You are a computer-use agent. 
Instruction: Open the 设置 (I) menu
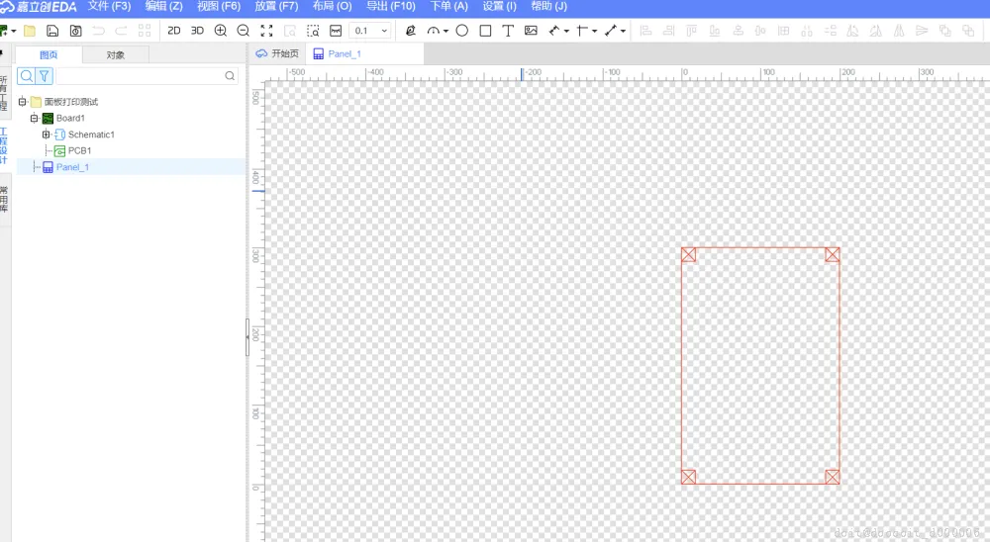pos(499,6)
